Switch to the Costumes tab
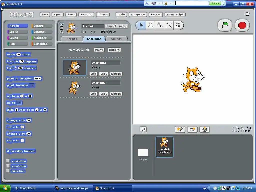The image size is (256, 192). point(94,39)
